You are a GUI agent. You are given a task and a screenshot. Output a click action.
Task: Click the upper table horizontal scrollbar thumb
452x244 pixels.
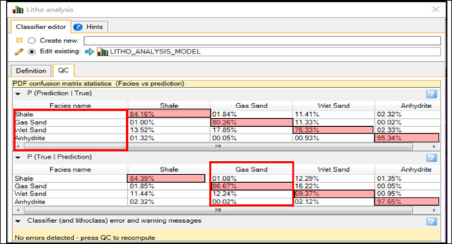[x=218, y=147]
